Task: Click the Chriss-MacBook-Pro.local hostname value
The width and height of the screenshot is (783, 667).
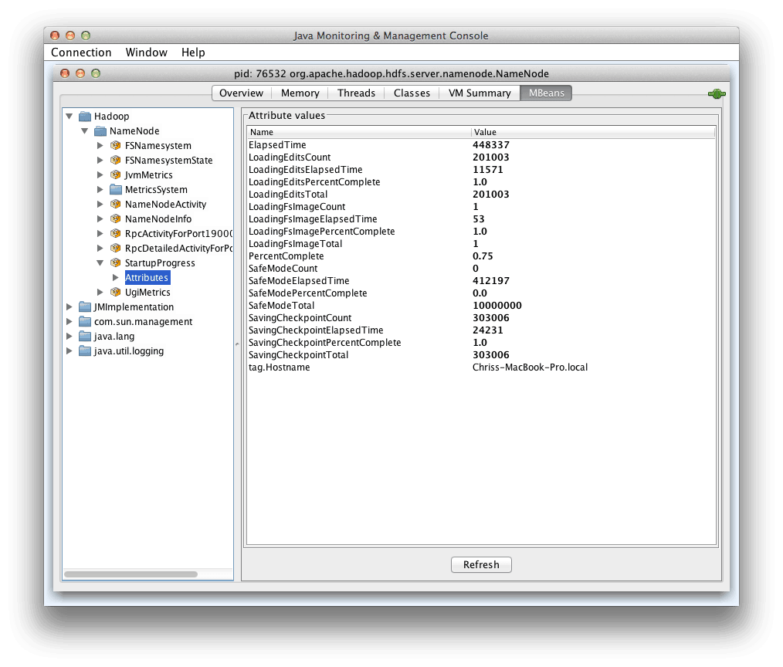Action: (530, 367)
